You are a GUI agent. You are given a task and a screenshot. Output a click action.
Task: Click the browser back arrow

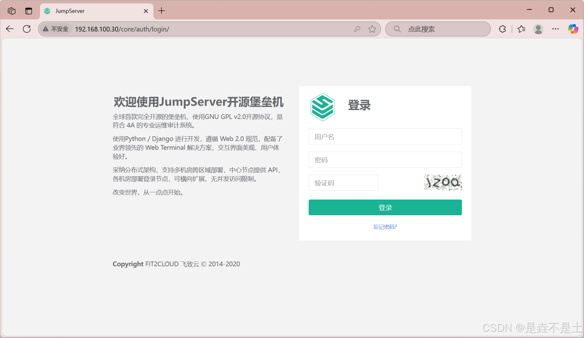point(10,29)
